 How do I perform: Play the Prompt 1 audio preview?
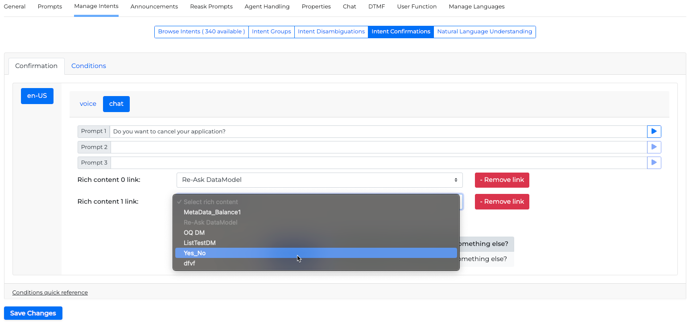click(x=654, y=132)
